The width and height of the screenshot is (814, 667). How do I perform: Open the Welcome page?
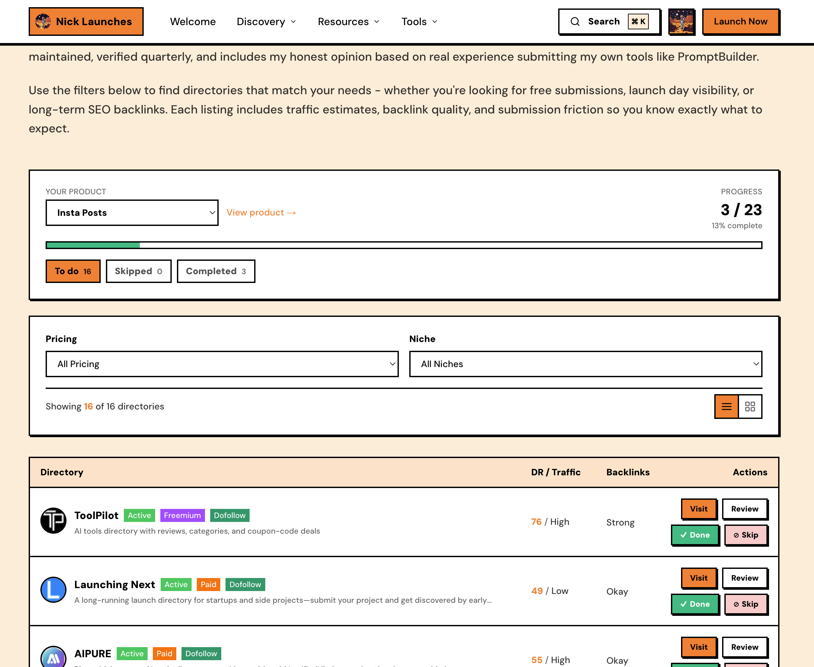point(193,22)
